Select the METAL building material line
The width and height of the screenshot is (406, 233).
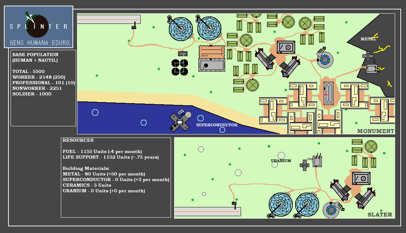point(104,174)
